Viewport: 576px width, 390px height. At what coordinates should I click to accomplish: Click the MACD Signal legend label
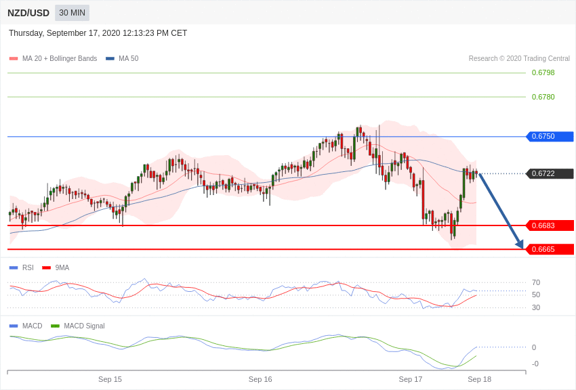click(x=84, y=326)
